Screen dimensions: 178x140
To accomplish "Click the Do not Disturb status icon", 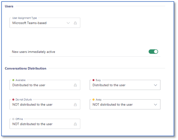I will point(13,100).
